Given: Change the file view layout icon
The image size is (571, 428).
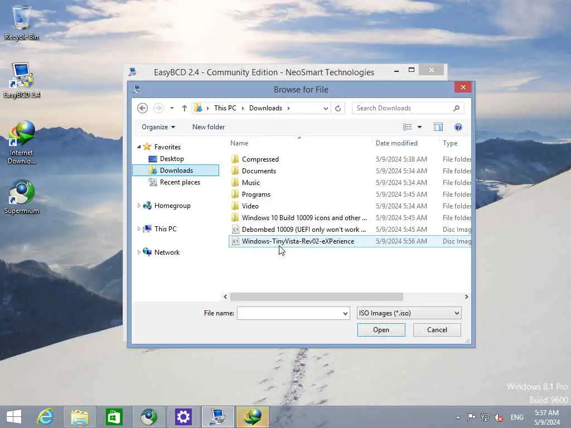Looking at the screenshot, I should click(407, 127).
